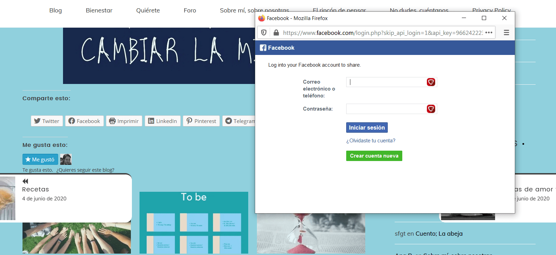Open the hourglass related post thumbnail
The image size is (556, 255).
click(x=311, y=233)
